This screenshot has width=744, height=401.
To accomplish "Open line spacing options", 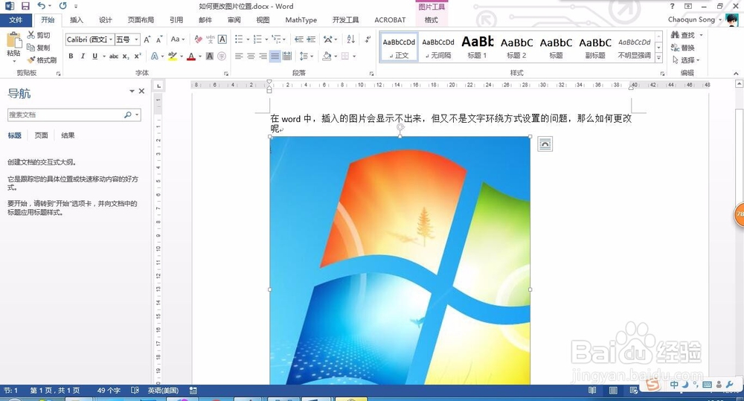I will coord(304,56).
